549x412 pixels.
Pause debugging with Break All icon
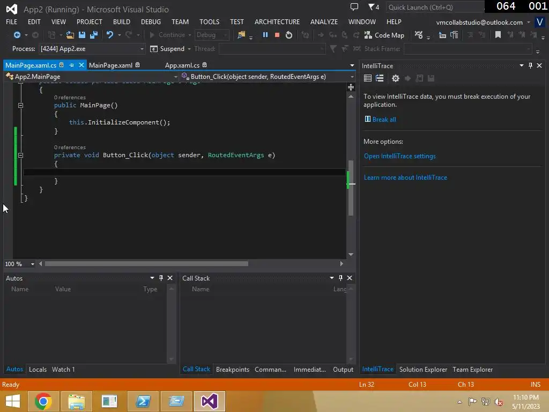tap(265, 35)
